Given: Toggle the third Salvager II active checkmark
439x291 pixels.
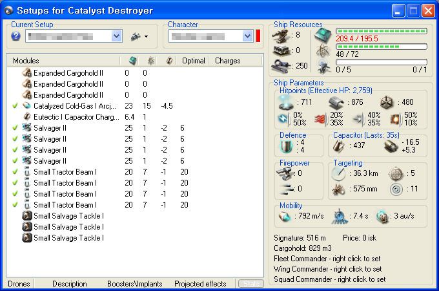Looking at the screenshot, I should click(x=15, y=150).
